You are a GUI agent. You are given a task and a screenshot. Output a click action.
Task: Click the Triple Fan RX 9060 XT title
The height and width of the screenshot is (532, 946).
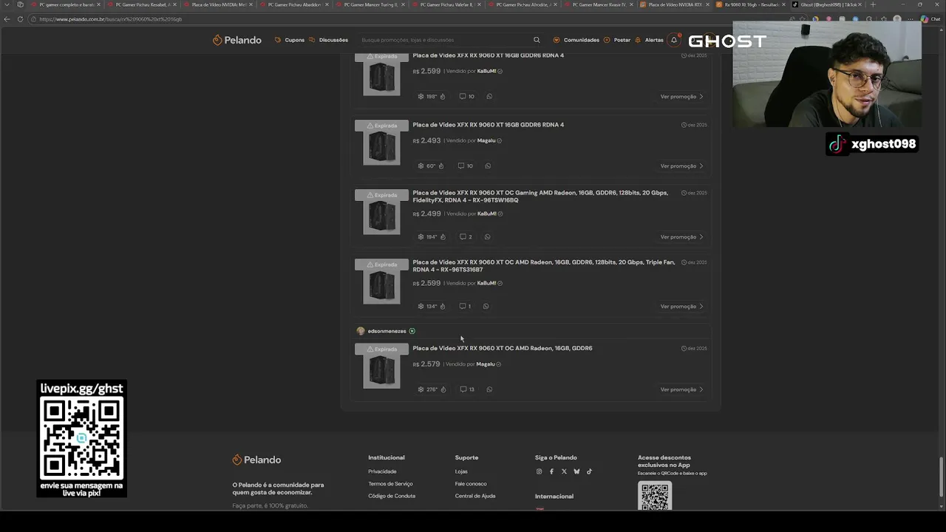[544, 265]
